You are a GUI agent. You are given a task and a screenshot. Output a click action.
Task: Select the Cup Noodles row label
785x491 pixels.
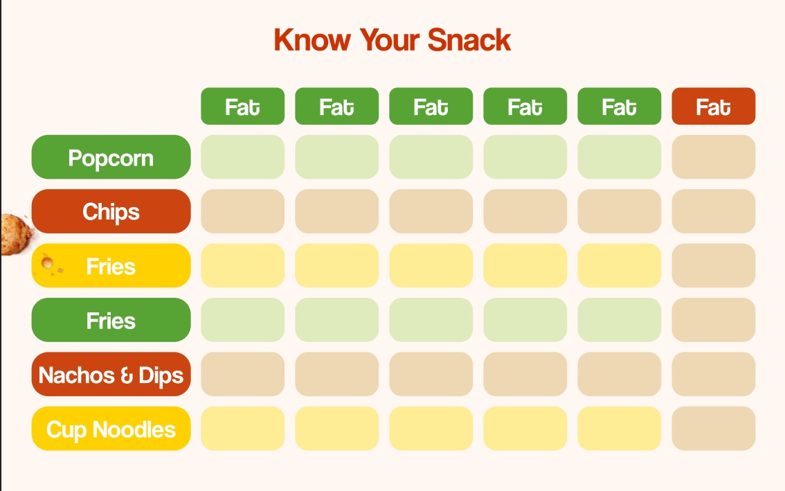tap(111, 429)
